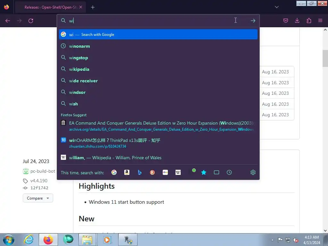
Task: Open Windows Media Player from taskbar
Action: pos(107,240)
